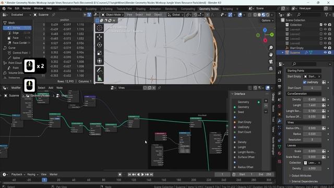Select the Transform tool in viewport toolbar

[99, 61]
